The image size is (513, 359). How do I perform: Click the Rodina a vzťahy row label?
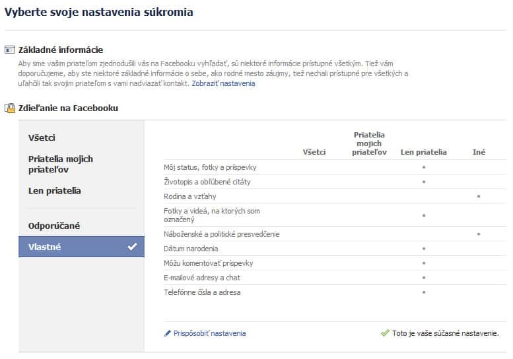point(190,196)
